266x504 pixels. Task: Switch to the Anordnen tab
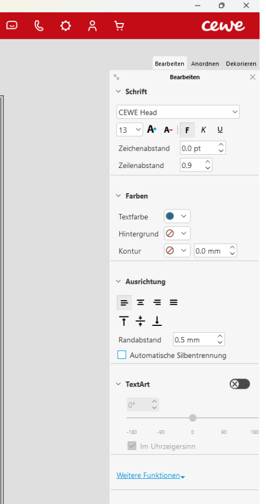tap(205, 64)
